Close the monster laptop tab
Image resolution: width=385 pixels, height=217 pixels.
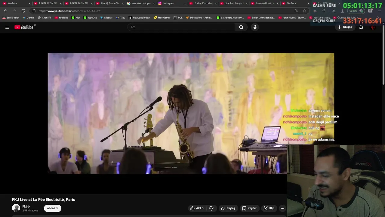(x=153, y=3)
